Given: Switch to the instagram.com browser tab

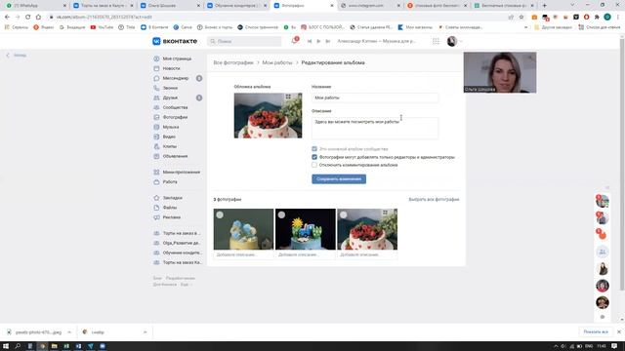Looking at the screenshot, I should [369, 6].
